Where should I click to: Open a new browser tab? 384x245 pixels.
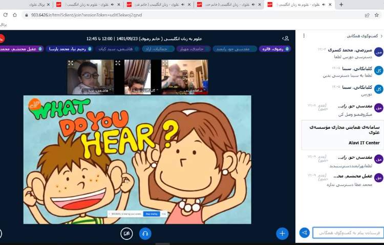click(342, 5)
